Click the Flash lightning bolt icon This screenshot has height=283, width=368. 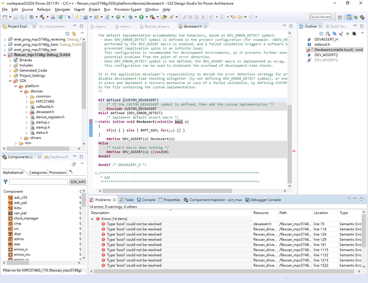pyautogui.click(x=77, y=17)
